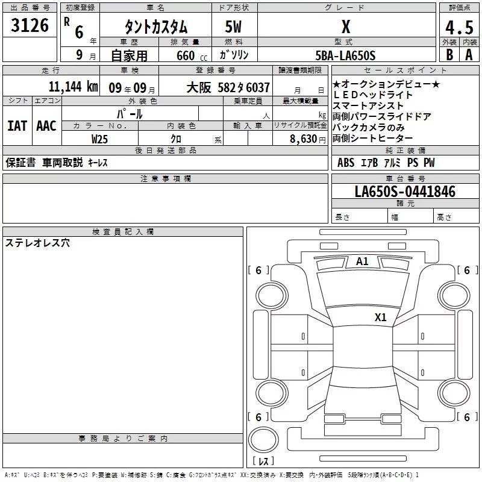Click the キーレス entry
This screenshot has width=482, height=482.
pyautogui.click(x=98, y=163)
